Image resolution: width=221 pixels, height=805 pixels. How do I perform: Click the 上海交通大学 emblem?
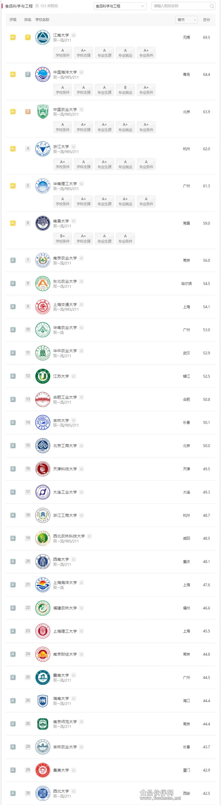(43, 307)
